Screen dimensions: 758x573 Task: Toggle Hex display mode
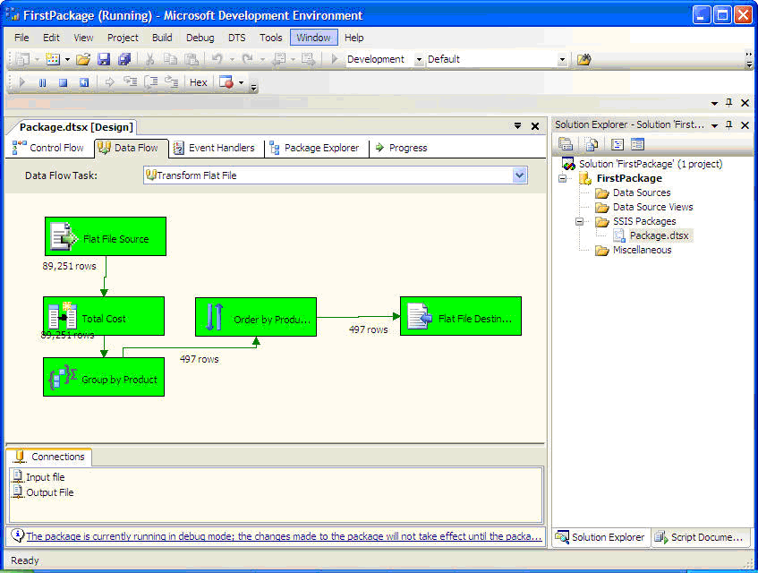coord(199,82)
